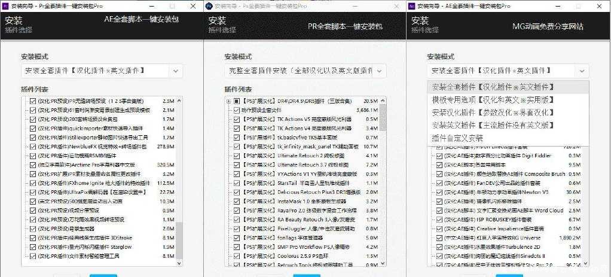This screenshot has height=277, width=611.
Task: Click the scrollbar thumb in the Ps plugin list
Action: [383, 117]
